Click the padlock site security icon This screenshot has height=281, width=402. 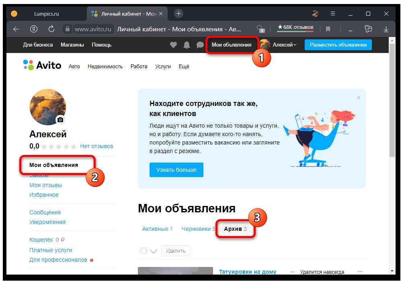[x=67, y=29]
